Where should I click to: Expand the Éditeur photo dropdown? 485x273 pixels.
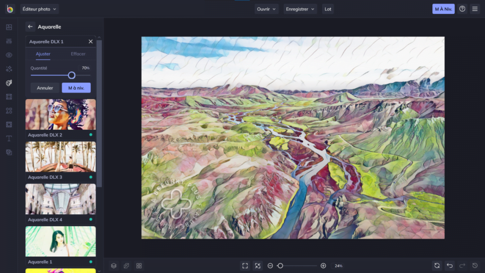tap(39, 9)
